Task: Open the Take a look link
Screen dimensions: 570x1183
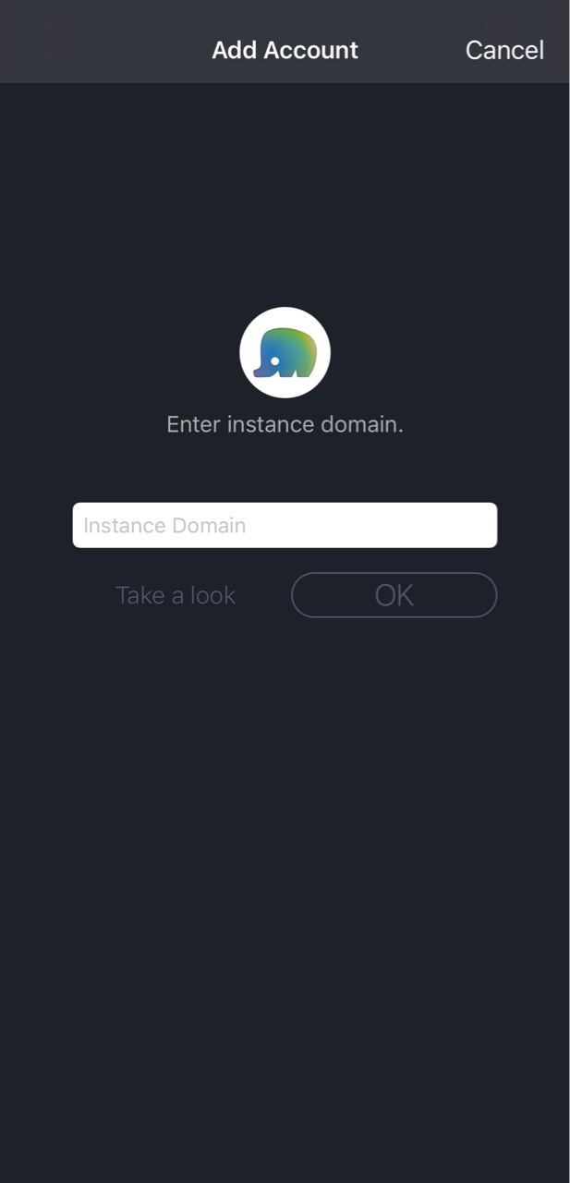Action: pos(176,595)
